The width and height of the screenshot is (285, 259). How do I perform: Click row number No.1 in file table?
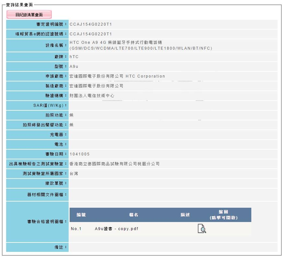(x=76, y=229)
